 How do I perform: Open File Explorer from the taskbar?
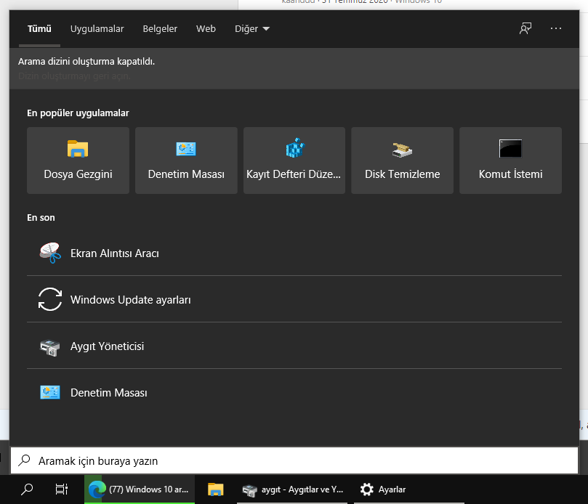216,489
